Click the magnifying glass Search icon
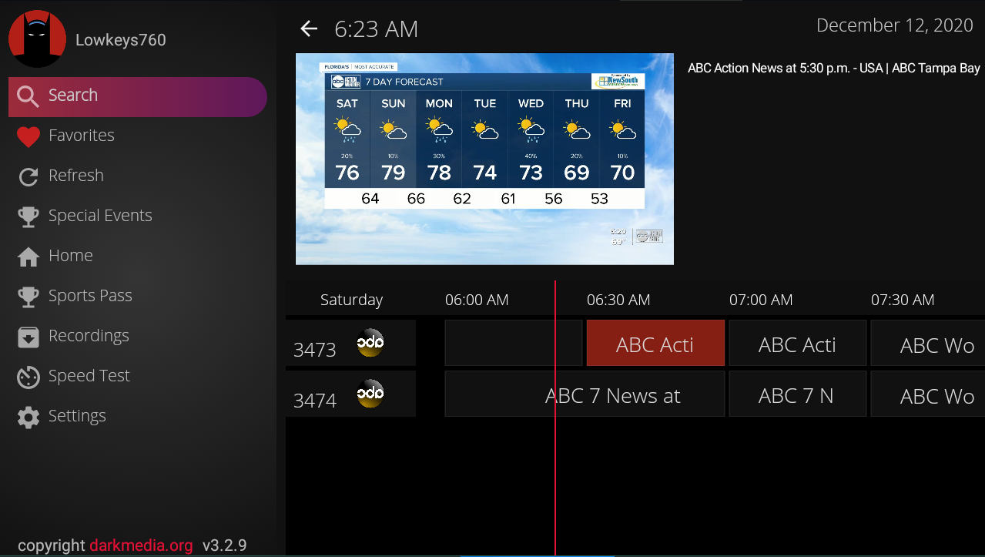985x557 pixels. click(28, 96)
